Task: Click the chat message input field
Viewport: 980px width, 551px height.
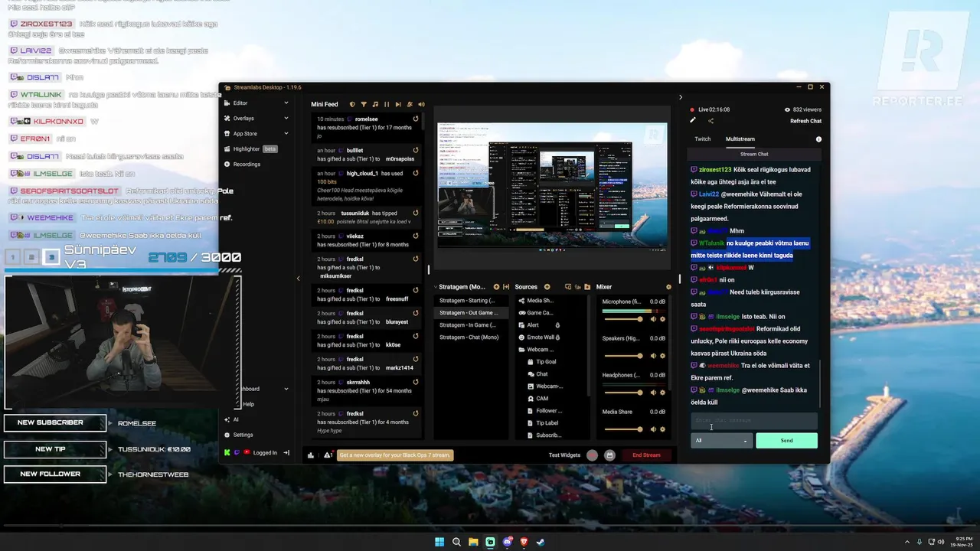Action: (x=754, y=421)
